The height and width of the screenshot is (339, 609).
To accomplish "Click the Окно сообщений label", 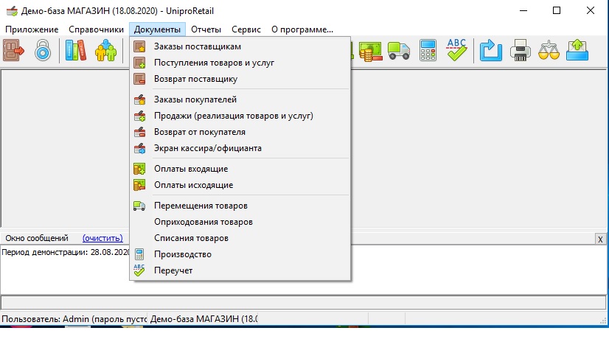I will click(37, 238).
